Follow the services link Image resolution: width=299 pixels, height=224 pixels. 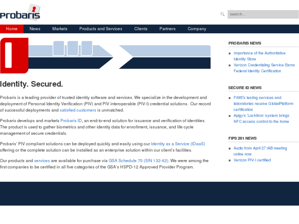pos(42,161)
